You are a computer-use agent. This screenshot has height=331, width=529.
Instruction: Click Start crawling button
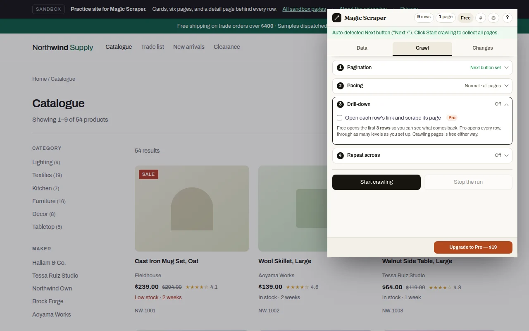(x=376, y=182)
